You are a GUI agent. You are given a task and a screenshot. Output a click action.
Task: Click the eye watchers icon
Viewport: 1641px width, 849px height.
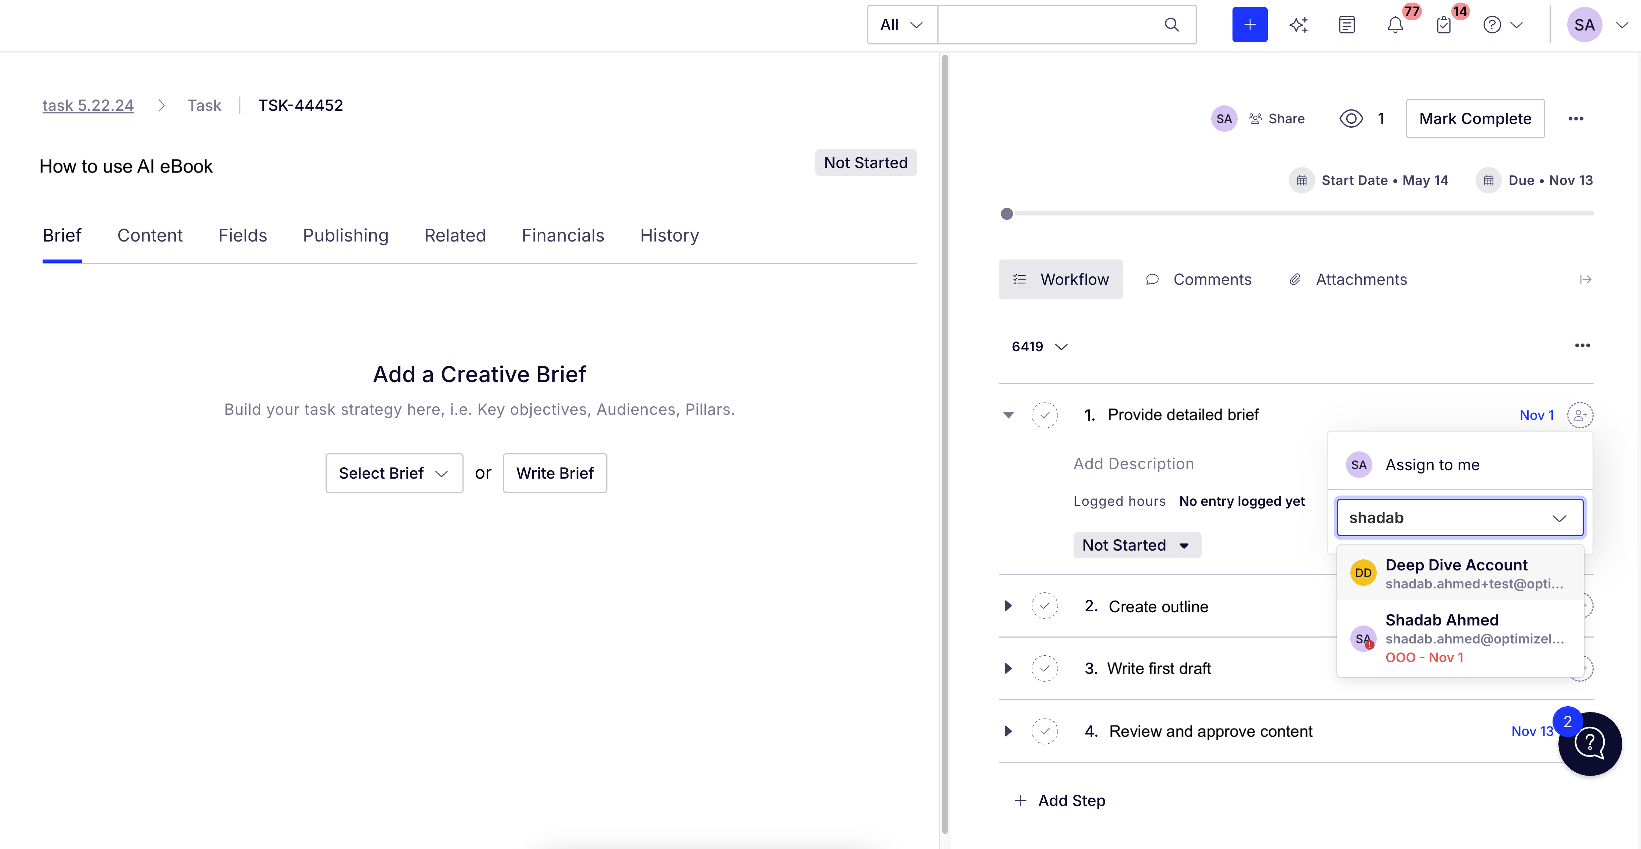click(x=1351, y=119)
